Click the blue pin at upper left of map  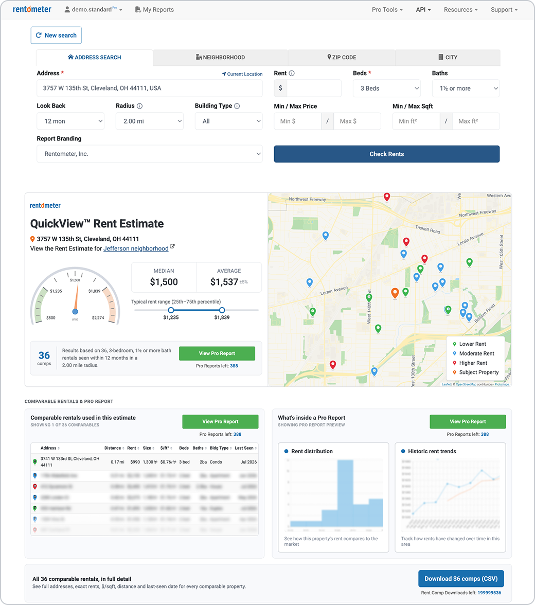tap(326, 236)
